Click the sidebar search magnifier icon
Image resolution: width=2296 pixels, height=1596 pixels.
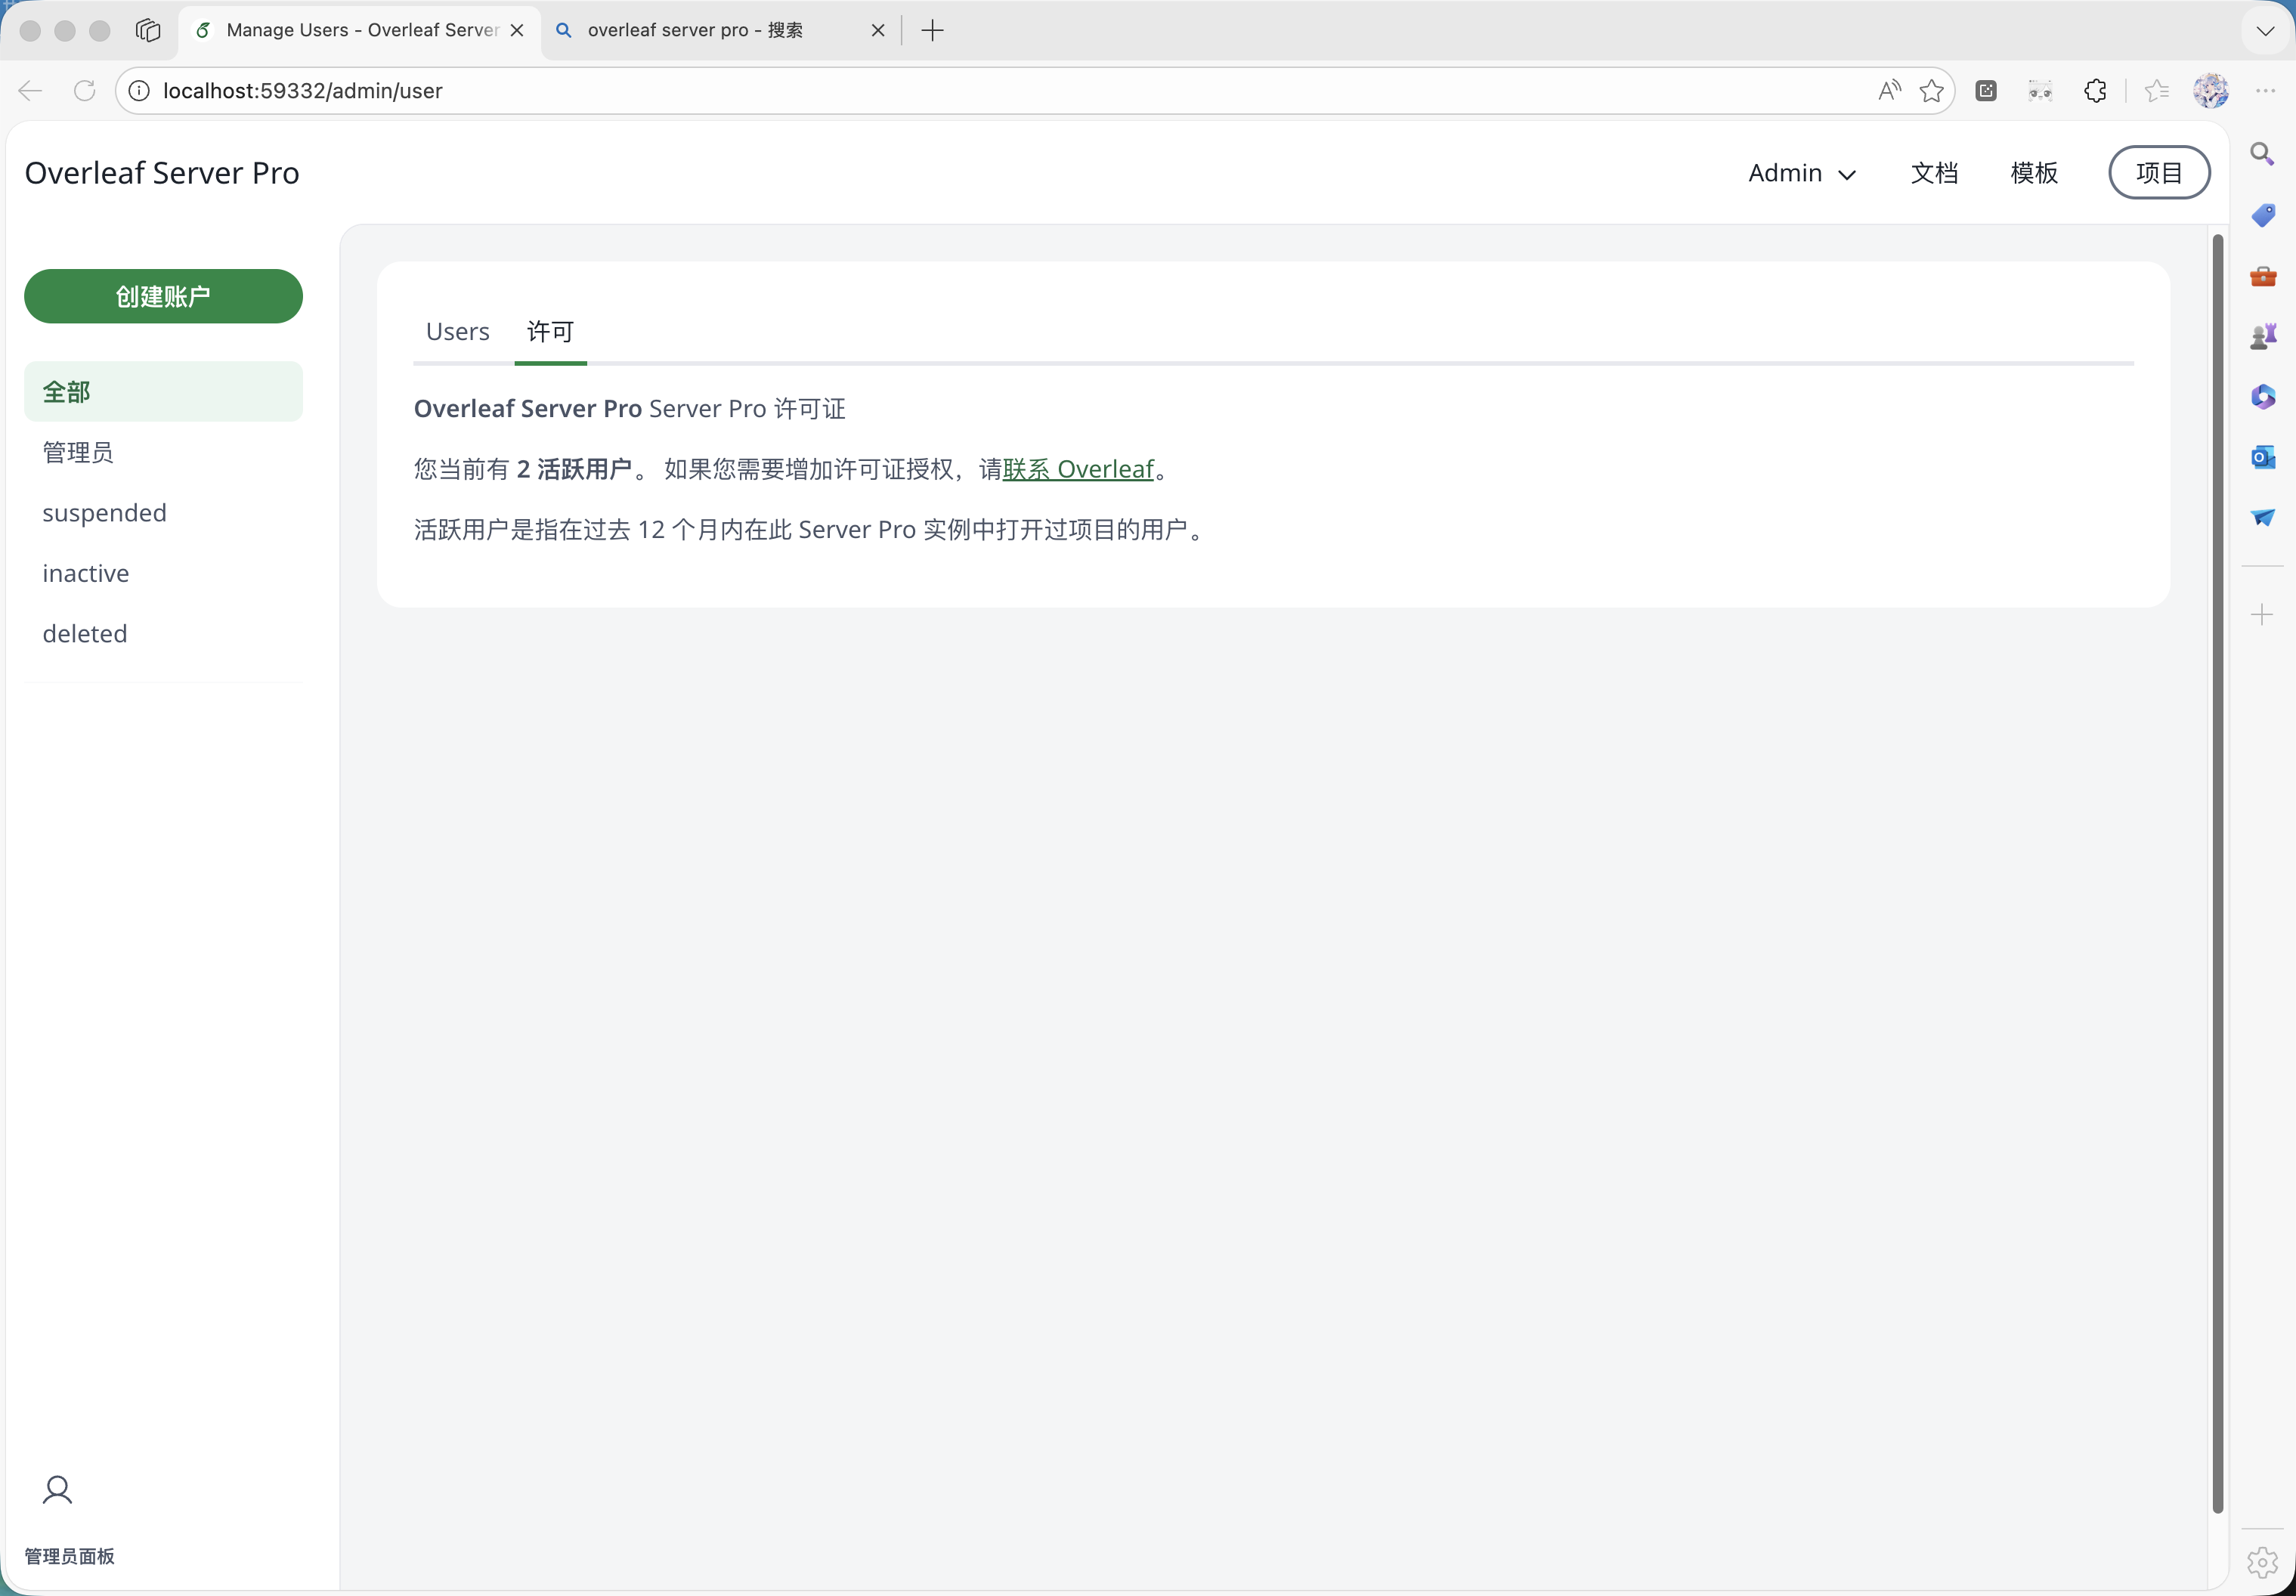click(2262, 154)
